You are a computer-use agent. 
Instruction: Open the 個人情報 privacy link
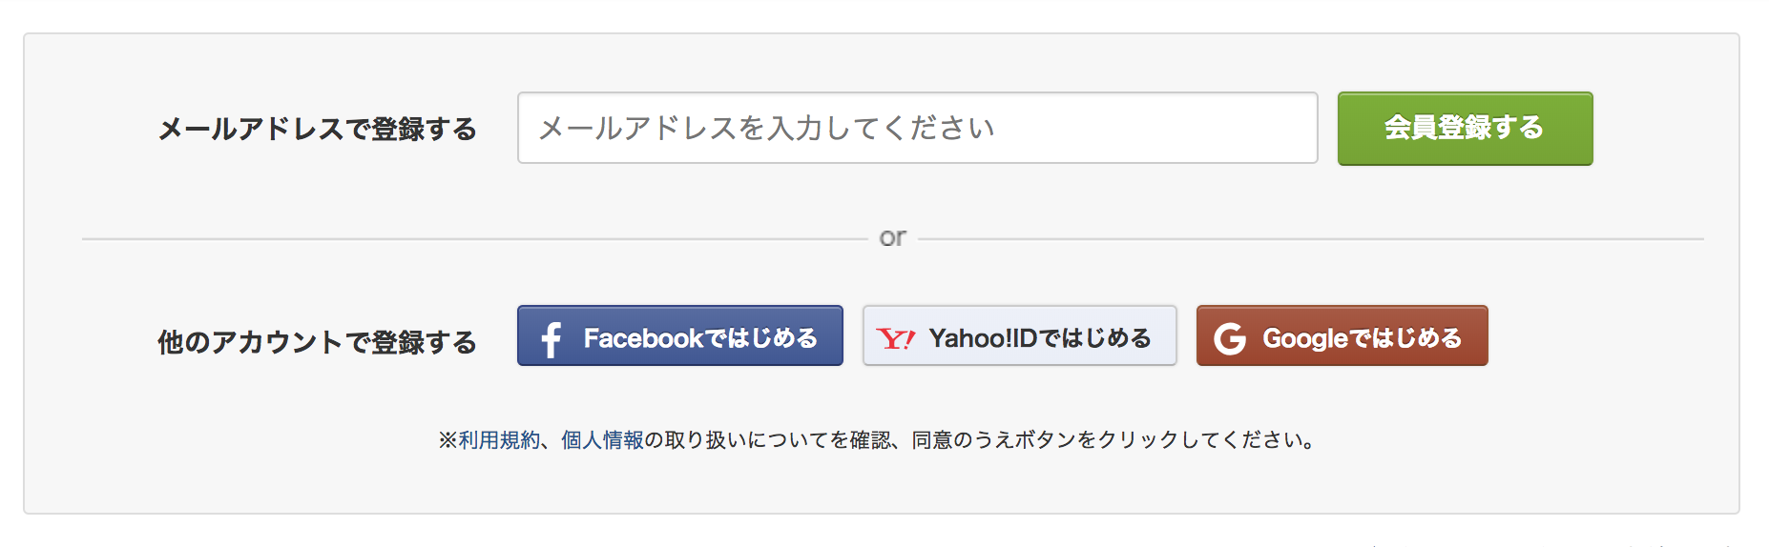[602, 440]
